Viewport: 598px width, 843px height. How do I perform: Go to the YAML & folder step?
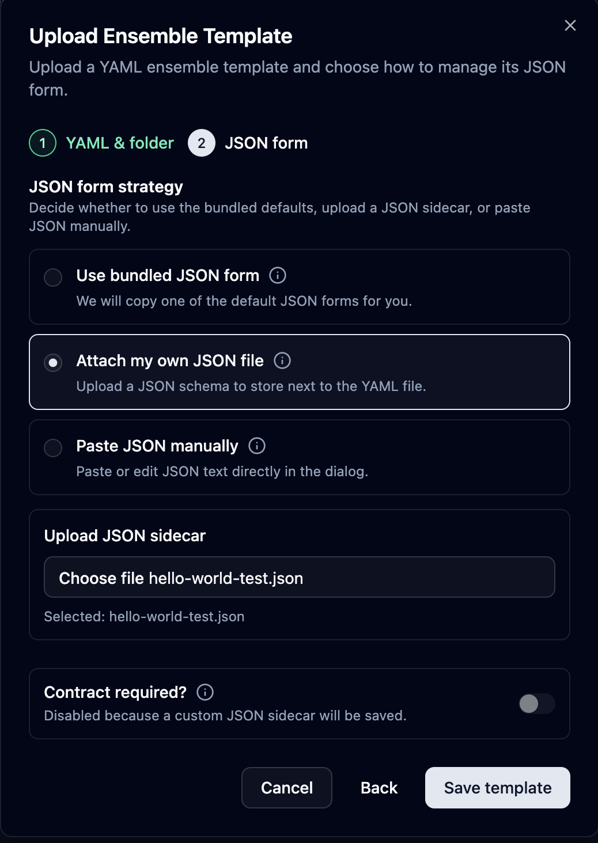pos(120,143)
